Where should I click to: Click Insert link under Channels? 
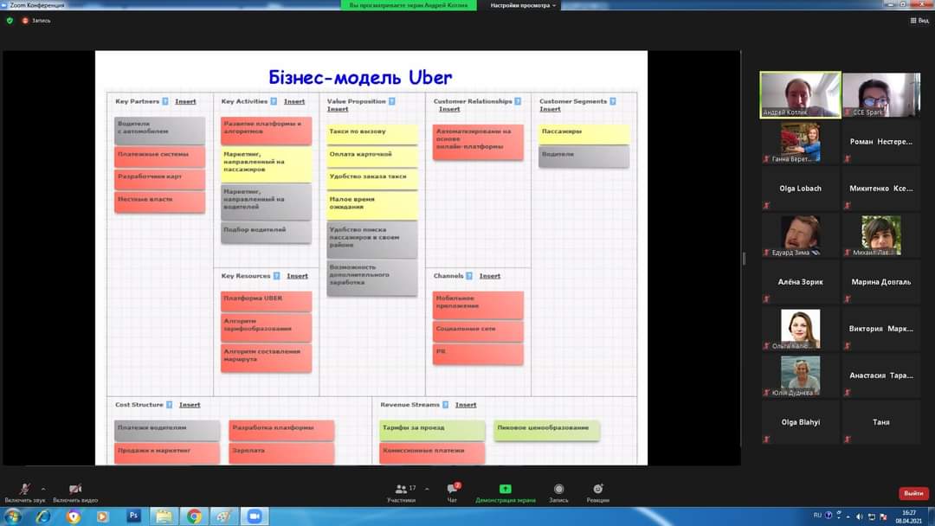click(489, 276)
